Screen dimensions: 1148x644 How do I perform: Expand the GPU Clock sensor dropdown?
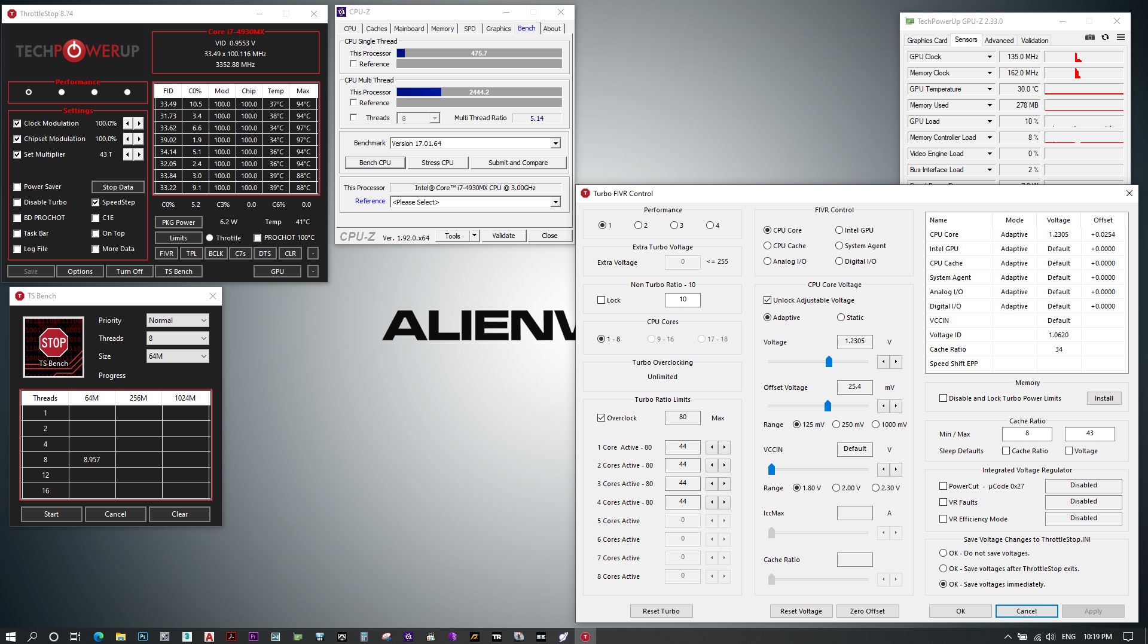point(990,57)
